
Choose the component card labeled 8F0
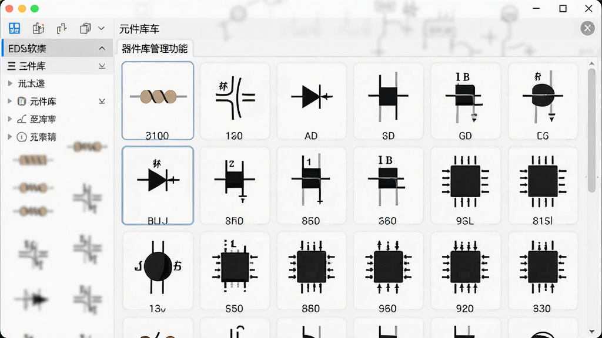pyautogui.click(x=235, y=186)
